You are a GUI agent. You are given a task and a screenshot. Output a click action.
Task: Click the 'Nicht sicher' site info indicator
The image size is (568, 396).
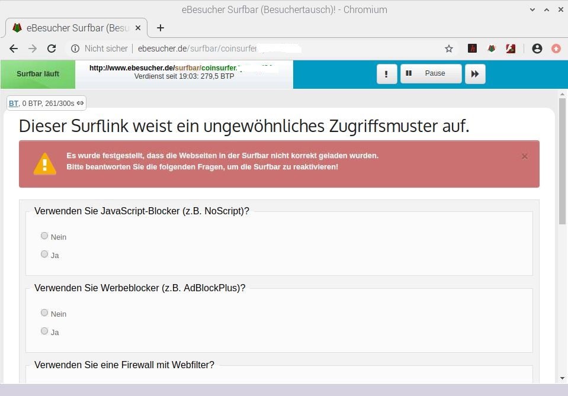(x=100, y=49)
